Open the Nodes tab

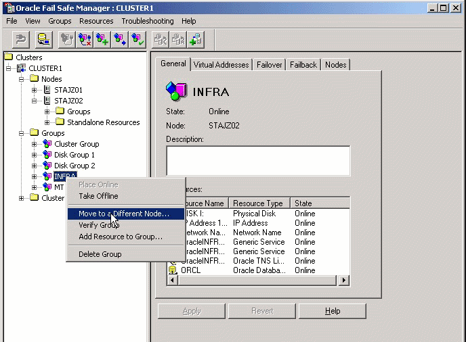click(336, 65)
